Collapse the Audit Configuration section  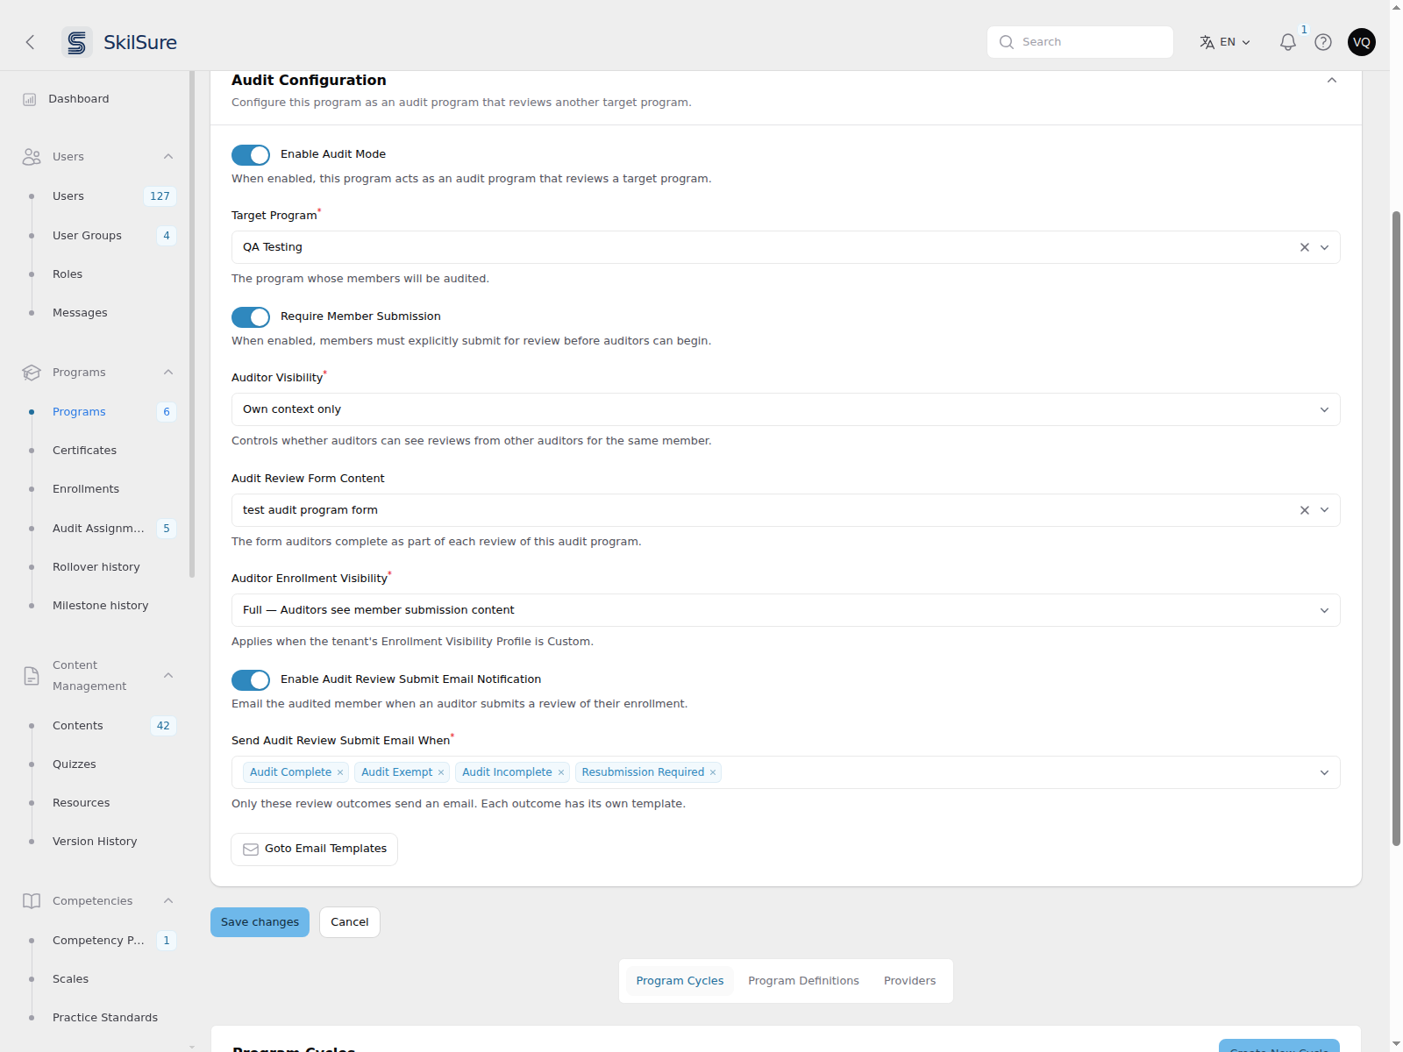pos(1332,80)
